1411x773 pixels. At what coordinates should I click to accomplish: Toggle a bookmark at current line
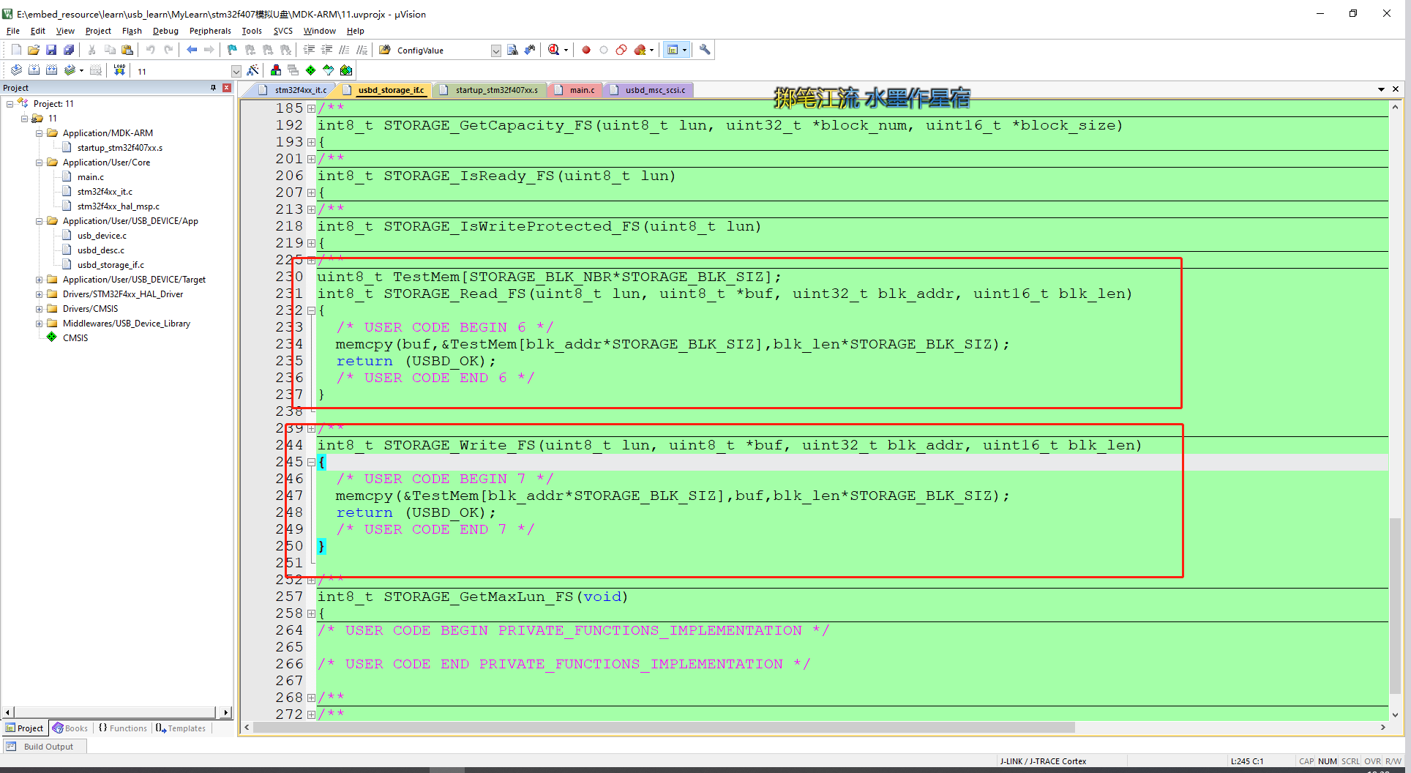click(x=231, y=49)
